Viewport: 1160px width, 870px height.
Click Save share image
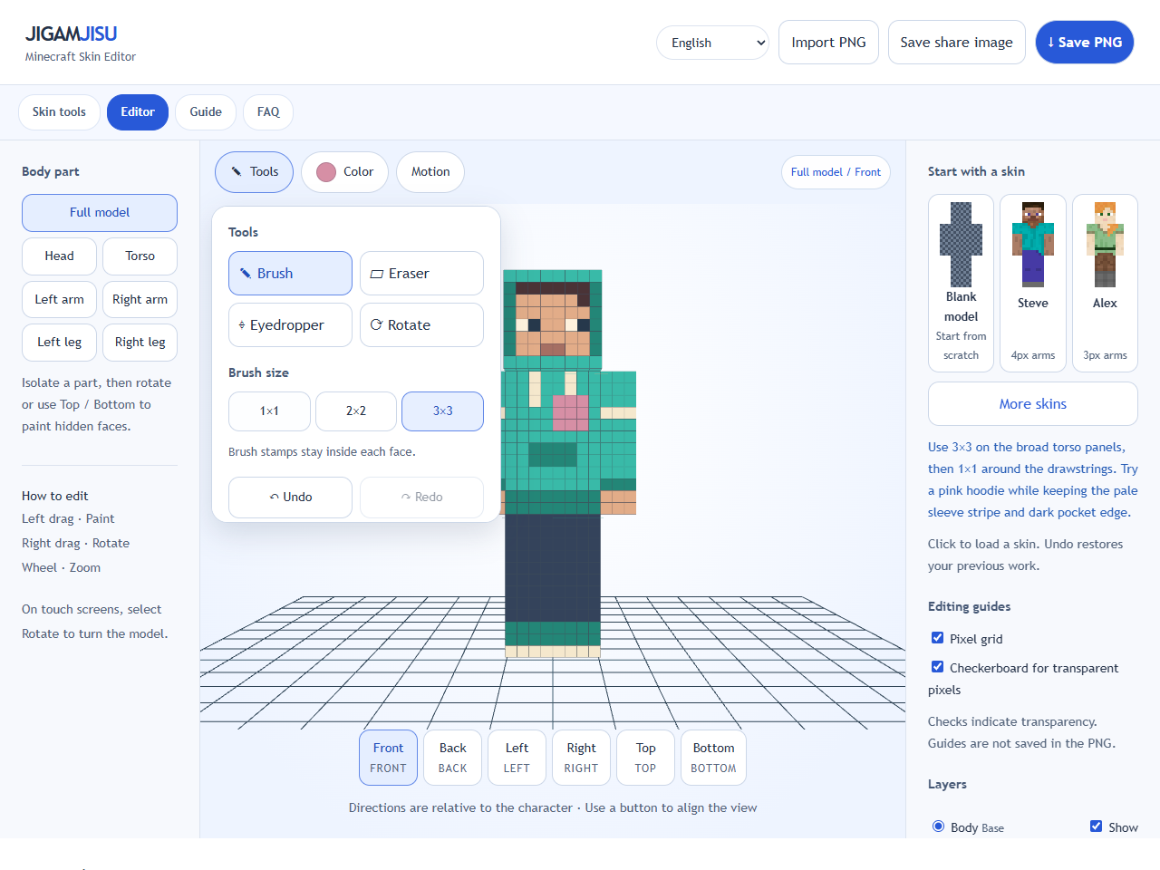[957, 43]
